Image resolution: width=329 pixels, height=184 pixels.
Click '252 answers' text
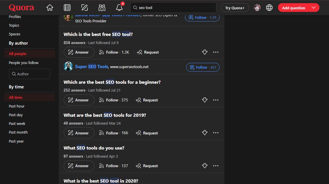point(74,90)
